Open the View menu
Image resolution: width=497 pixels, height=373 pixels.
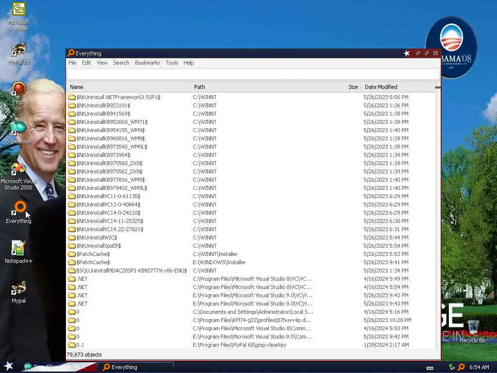point(102,63)
